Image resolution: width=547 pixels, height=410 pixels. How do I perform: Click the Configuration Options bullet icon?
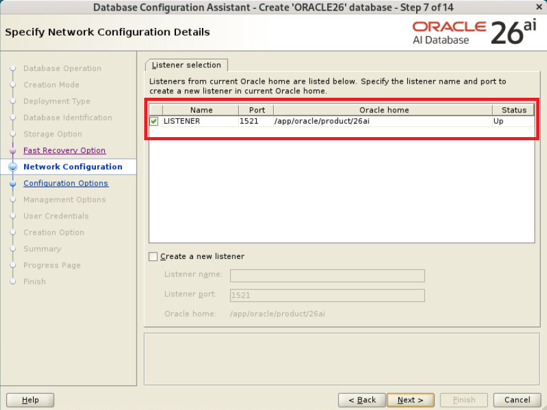13,183
